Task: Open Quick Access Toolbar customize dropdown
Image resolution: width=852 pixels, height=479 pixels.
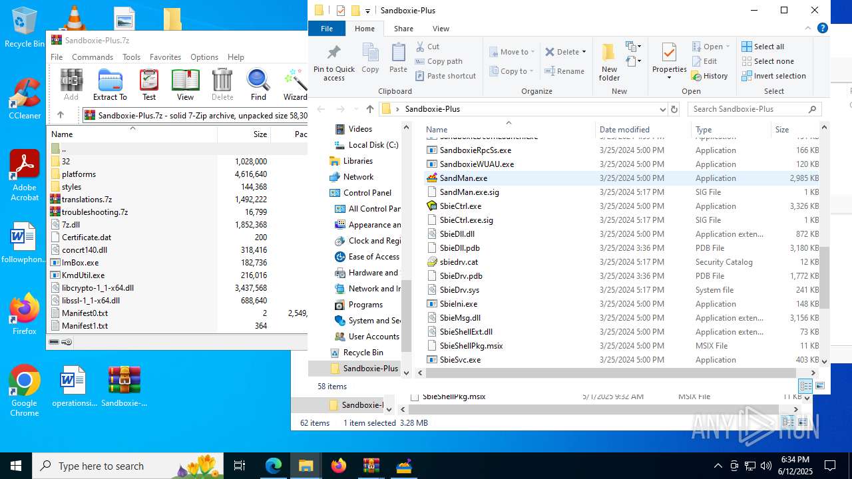Action: point(367,11)
